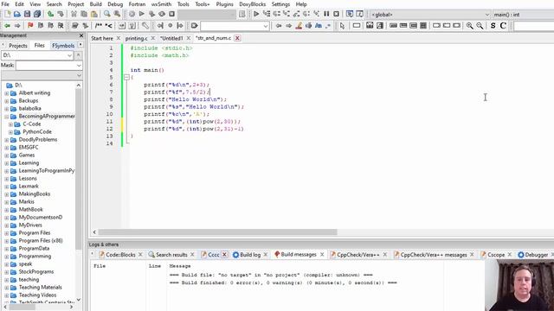The image size is (554, 311).
Task: Open the DoxyBlocks menu
Action: coord(252,4)
